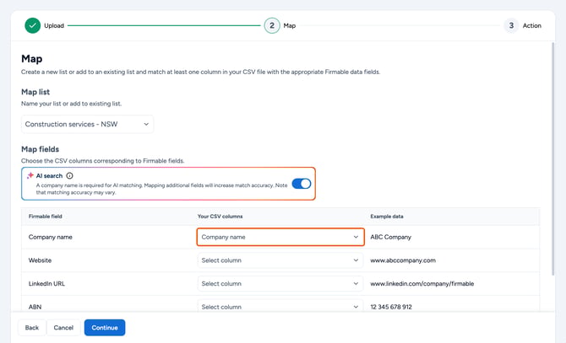Click the AI search info icon
Viewport: 566px width, 343px height.
(69, 175)
